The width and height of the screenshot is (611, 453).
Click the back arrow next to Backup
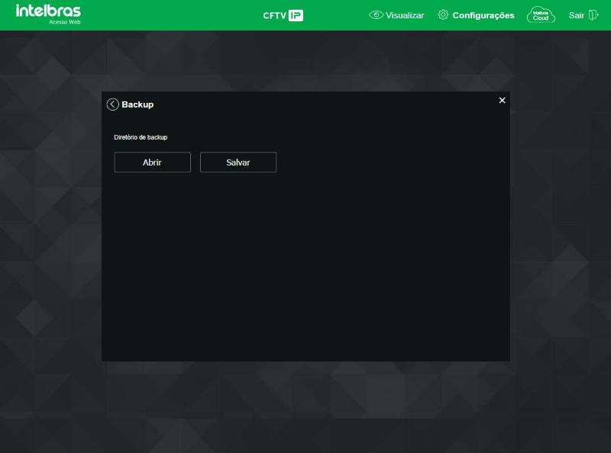pos(112,104)
